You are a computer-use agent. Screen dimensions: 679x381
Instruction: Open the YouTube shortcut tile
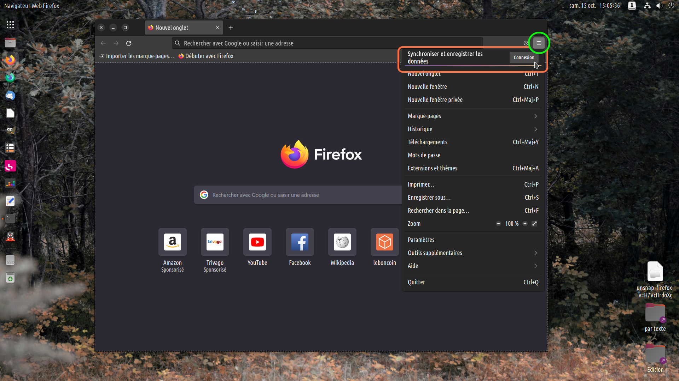[x=257, y=242]
